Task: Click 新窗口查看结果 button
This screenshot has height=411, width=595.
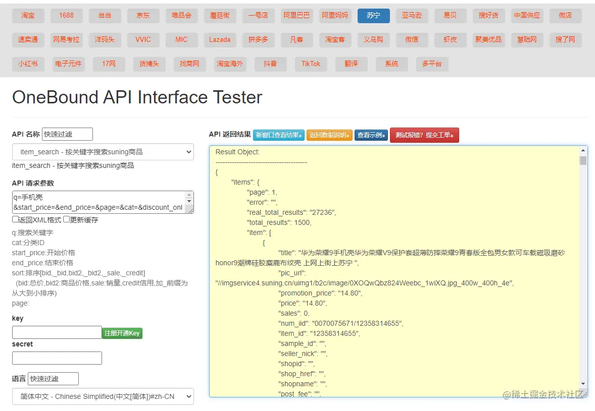Action: pos(278,135)
